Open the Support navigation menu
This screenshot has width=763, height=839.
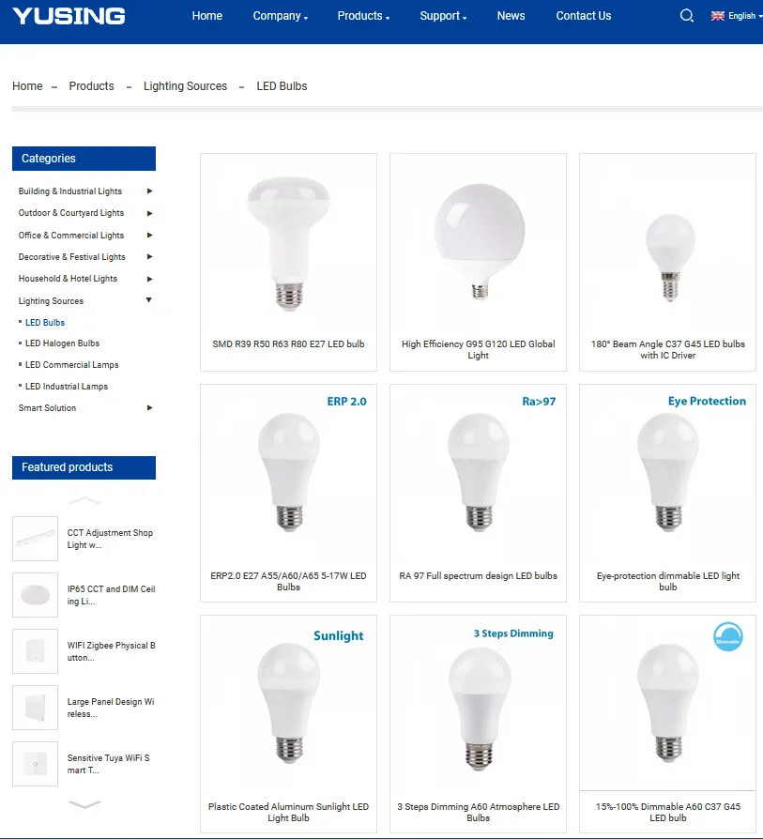[443, 16]
